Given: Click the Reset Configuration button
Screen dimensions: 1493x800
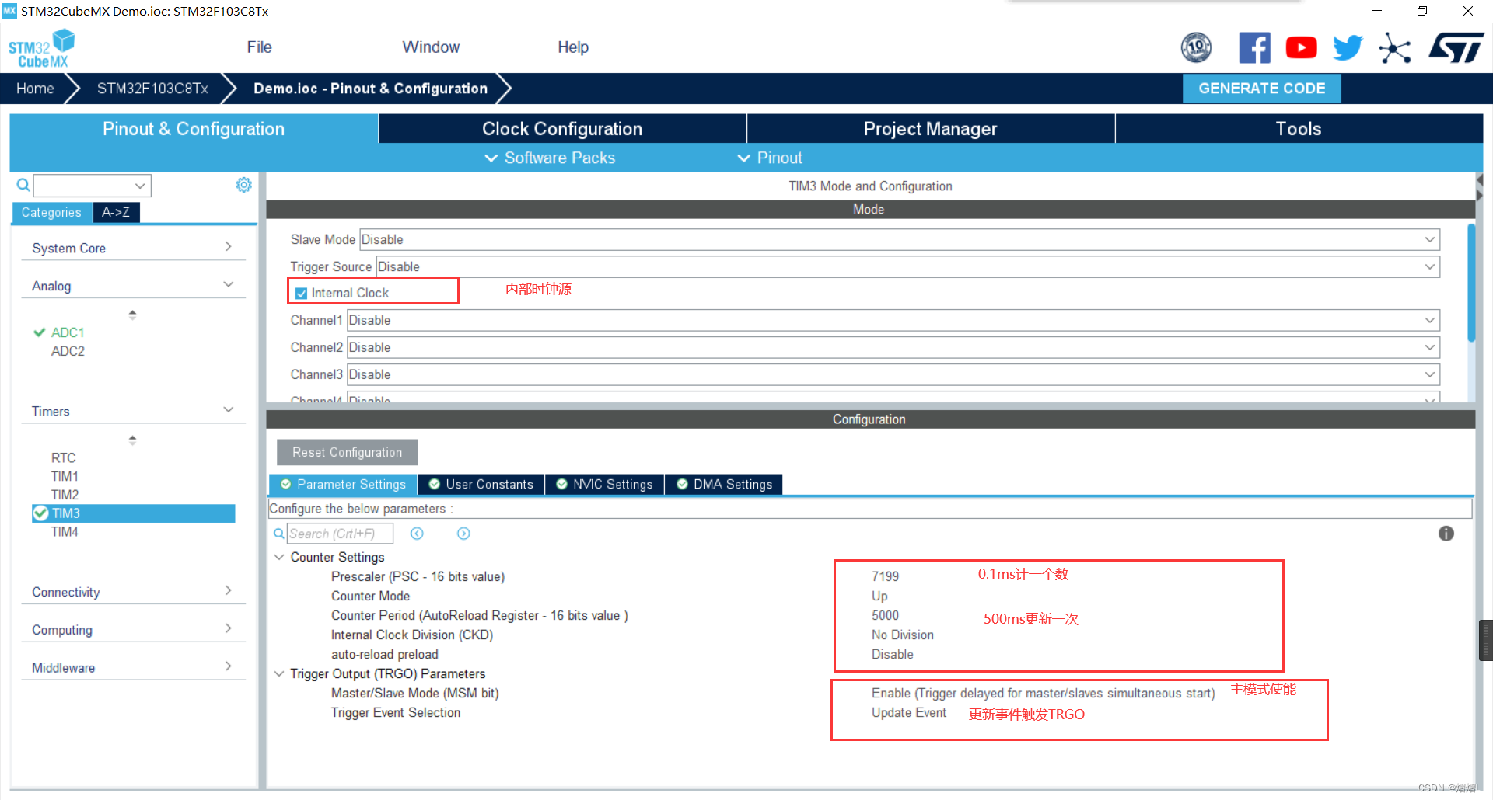Looking at the screenshot, I should [x=347, y=452].
